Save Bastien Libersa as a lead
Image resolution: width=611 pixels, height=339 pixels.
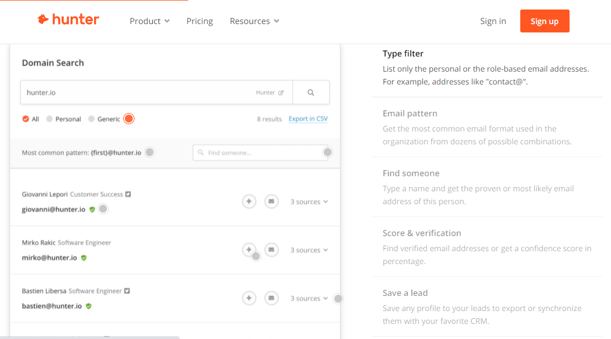click(x=249, y=298)
